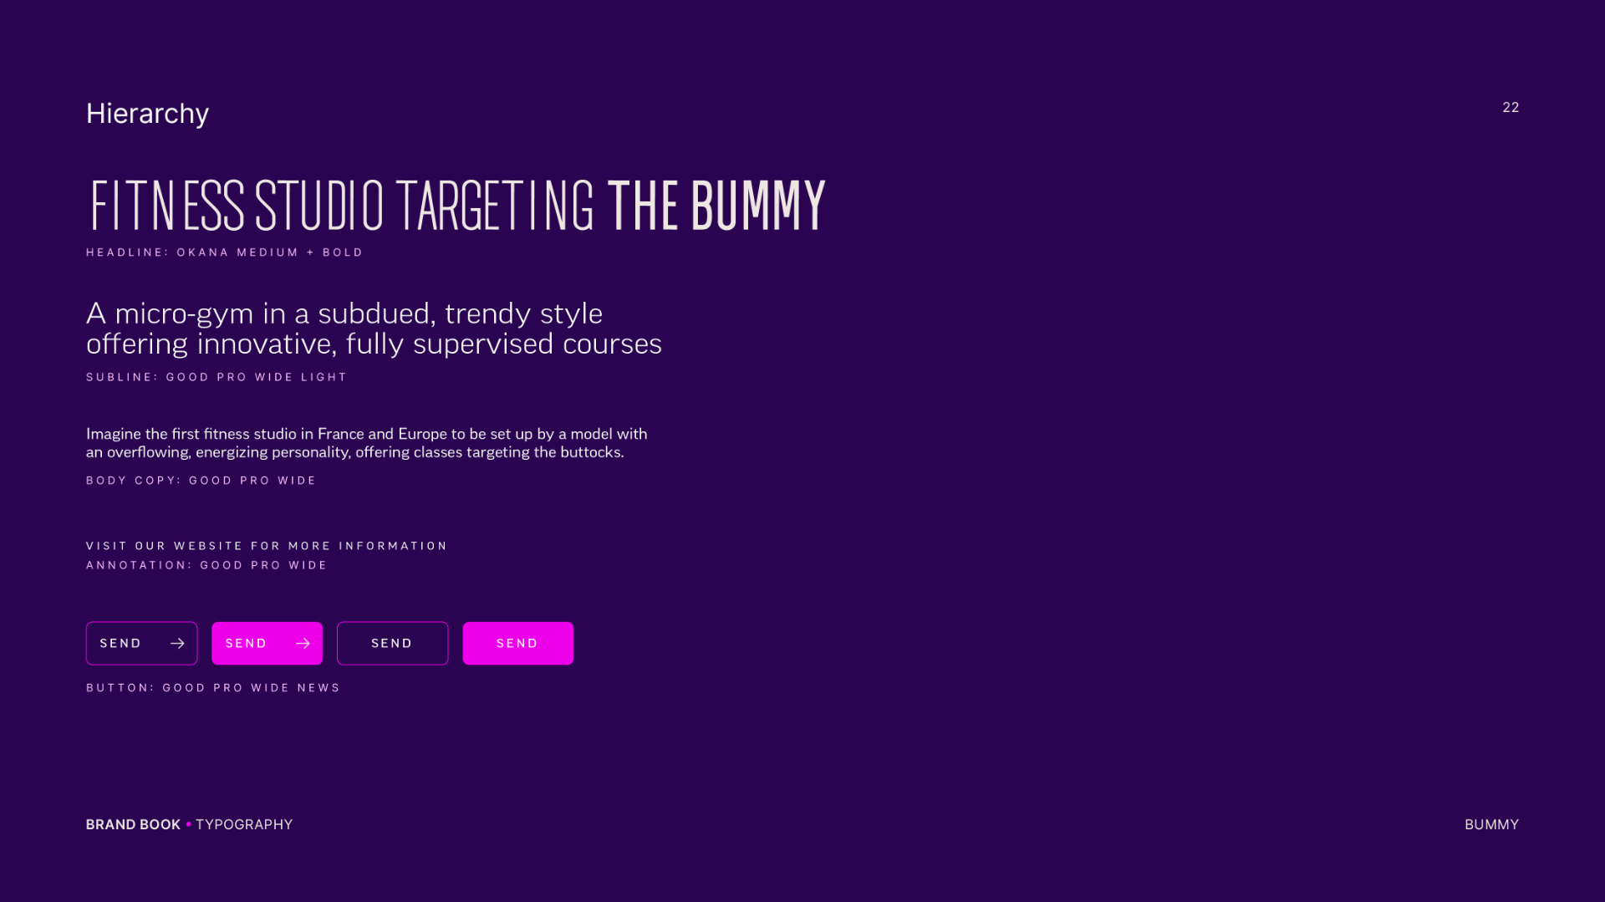Select the 'BUTTON: GOOD PRO WIDE NEWS' caption
The width and height of the screenshot is (1605, 902).
(x=213, y=688)
